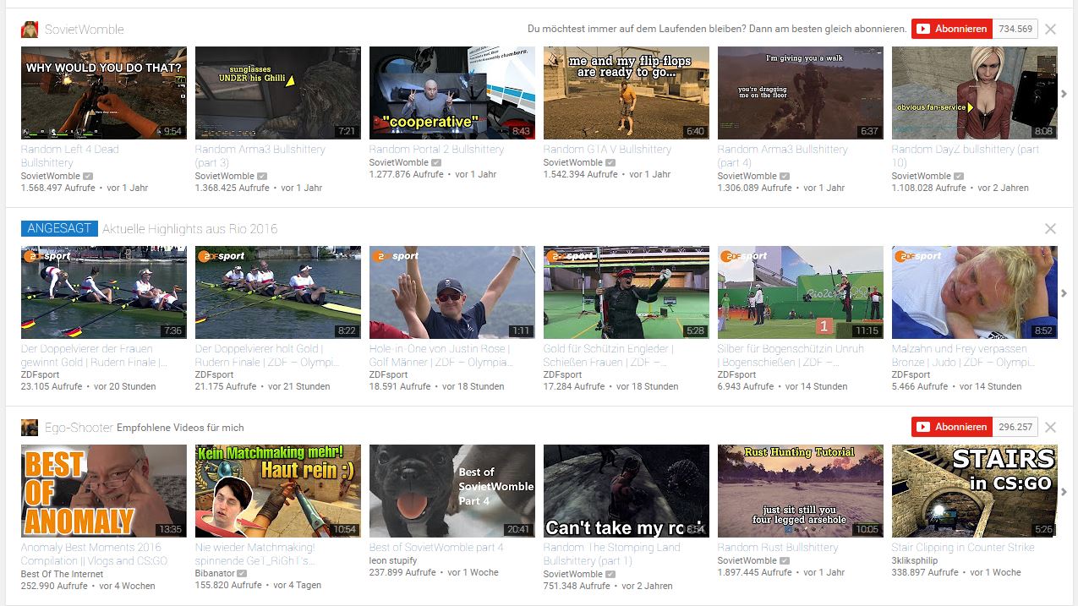
Task: Play the 'STAIRS in CS:GO' thumbnail
Action: [975, 491]
